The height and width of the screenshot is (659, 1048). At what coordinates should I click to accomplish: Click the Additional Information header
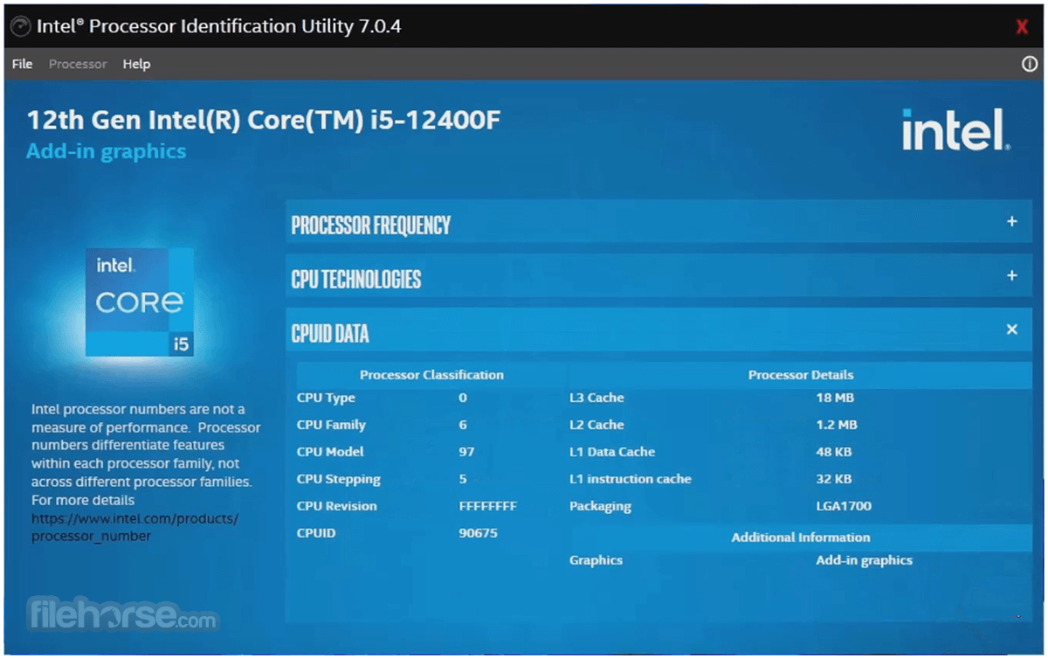(x=801, y=538)
